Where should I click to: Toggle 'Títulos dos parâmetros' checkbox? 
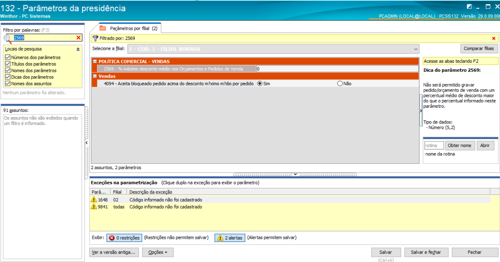(x=8, y=64)
